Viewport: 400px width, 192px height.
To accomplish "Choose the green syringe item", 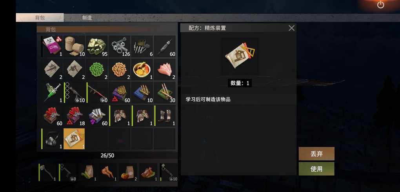I will coord(52,92).
